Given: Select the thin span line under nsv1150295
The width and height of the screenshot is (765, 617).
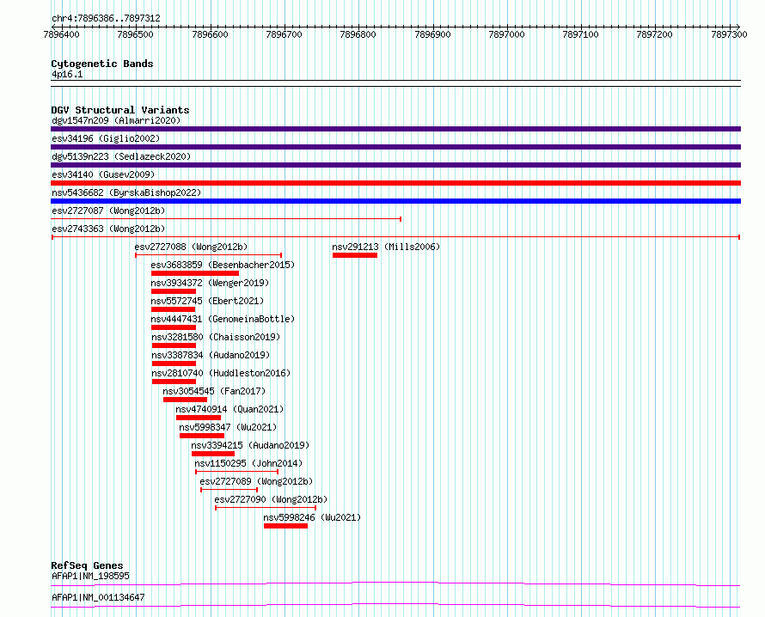Looking at the screenshot, I should pos(237,472).
